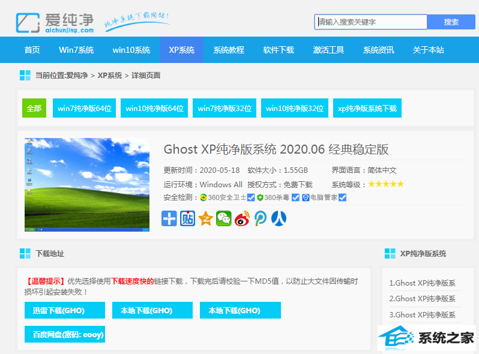Open the Windows XP desktop thumbnail
Viewport: 479px width, 354px height.
87,185
